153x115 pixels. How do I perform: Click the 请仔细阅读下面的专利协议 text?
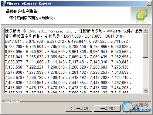click(x=32, y=18)
